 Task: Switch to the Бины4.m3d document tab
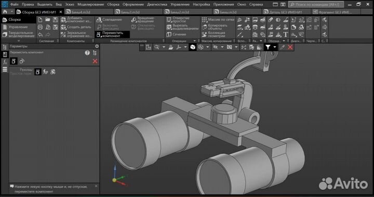pos(88,12)
